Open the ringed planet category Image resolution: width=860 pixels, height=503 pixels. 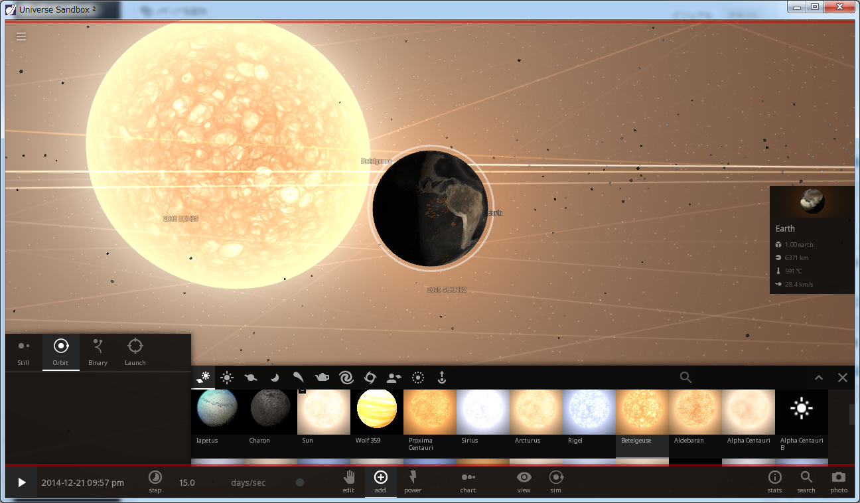(x=251, y=378)
